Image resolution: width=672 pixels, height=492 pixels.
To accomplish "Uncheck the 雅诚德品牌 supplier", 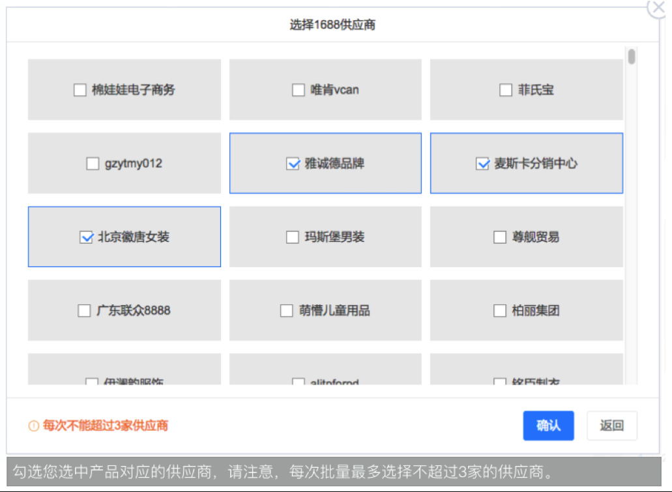I will coord(291,163).
